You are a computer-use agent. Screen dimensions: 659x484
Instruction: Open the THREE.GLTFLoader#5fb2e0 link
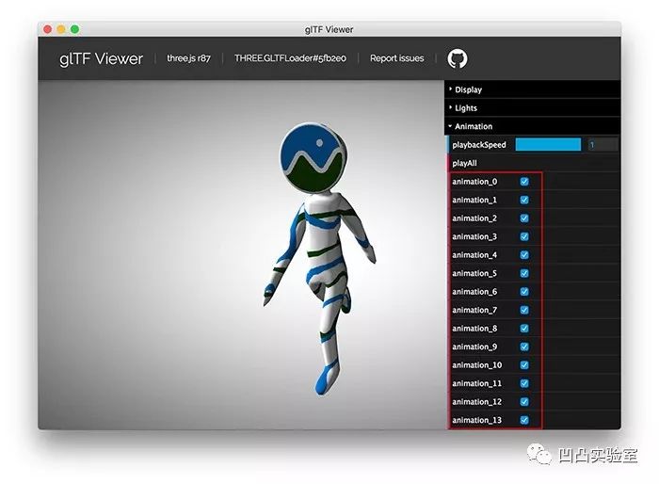(x=290, y=58)
